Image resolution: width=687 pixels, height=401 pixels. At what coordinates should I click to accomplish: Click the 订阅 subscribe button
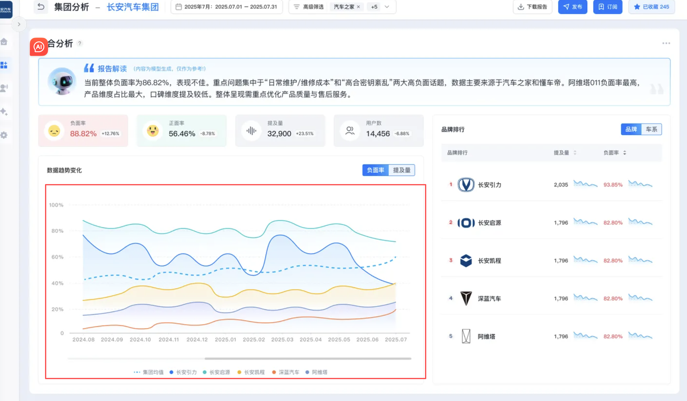pyautogui.click(x=608, y=7)
